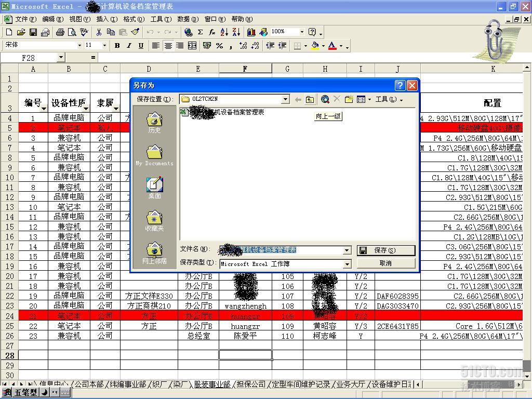The height and width of the screenshot is (399, 532).
Task: Click the 取消 button in dialog
Action: [x=386, y=263]
